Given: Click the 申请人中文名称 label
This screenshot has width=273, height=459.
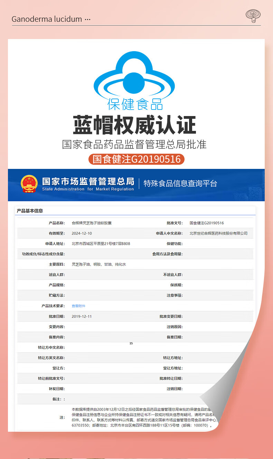Looking at the screenshot, I should [x=169, y=233].
